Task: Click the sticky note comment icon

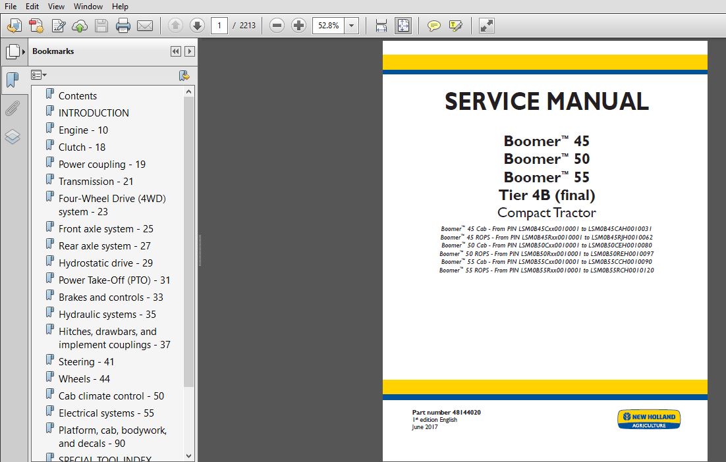Action: pyautogui.click(x=434, y=26)
